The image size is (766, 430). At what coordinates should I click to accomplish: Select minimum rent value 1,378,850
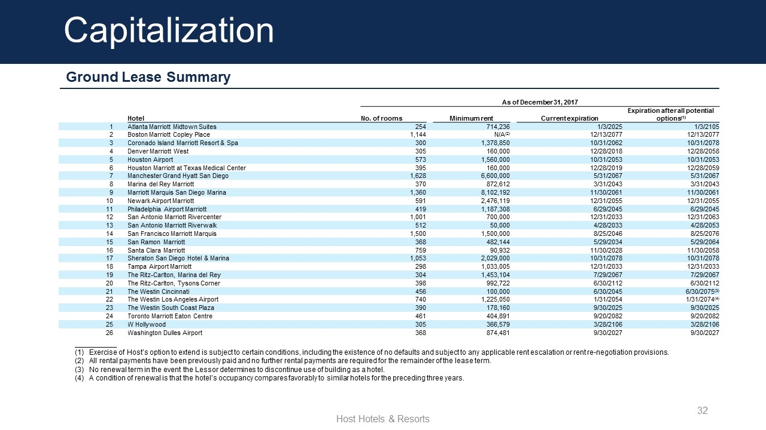pos(494,143)
